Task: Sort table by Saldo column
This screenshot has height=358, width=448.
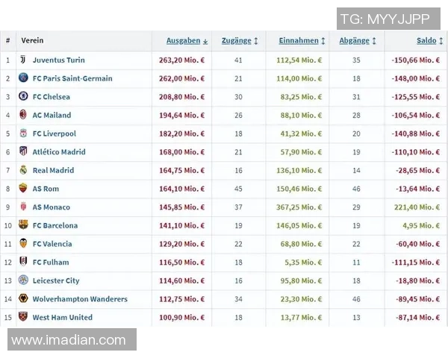Action: (426, 40)
